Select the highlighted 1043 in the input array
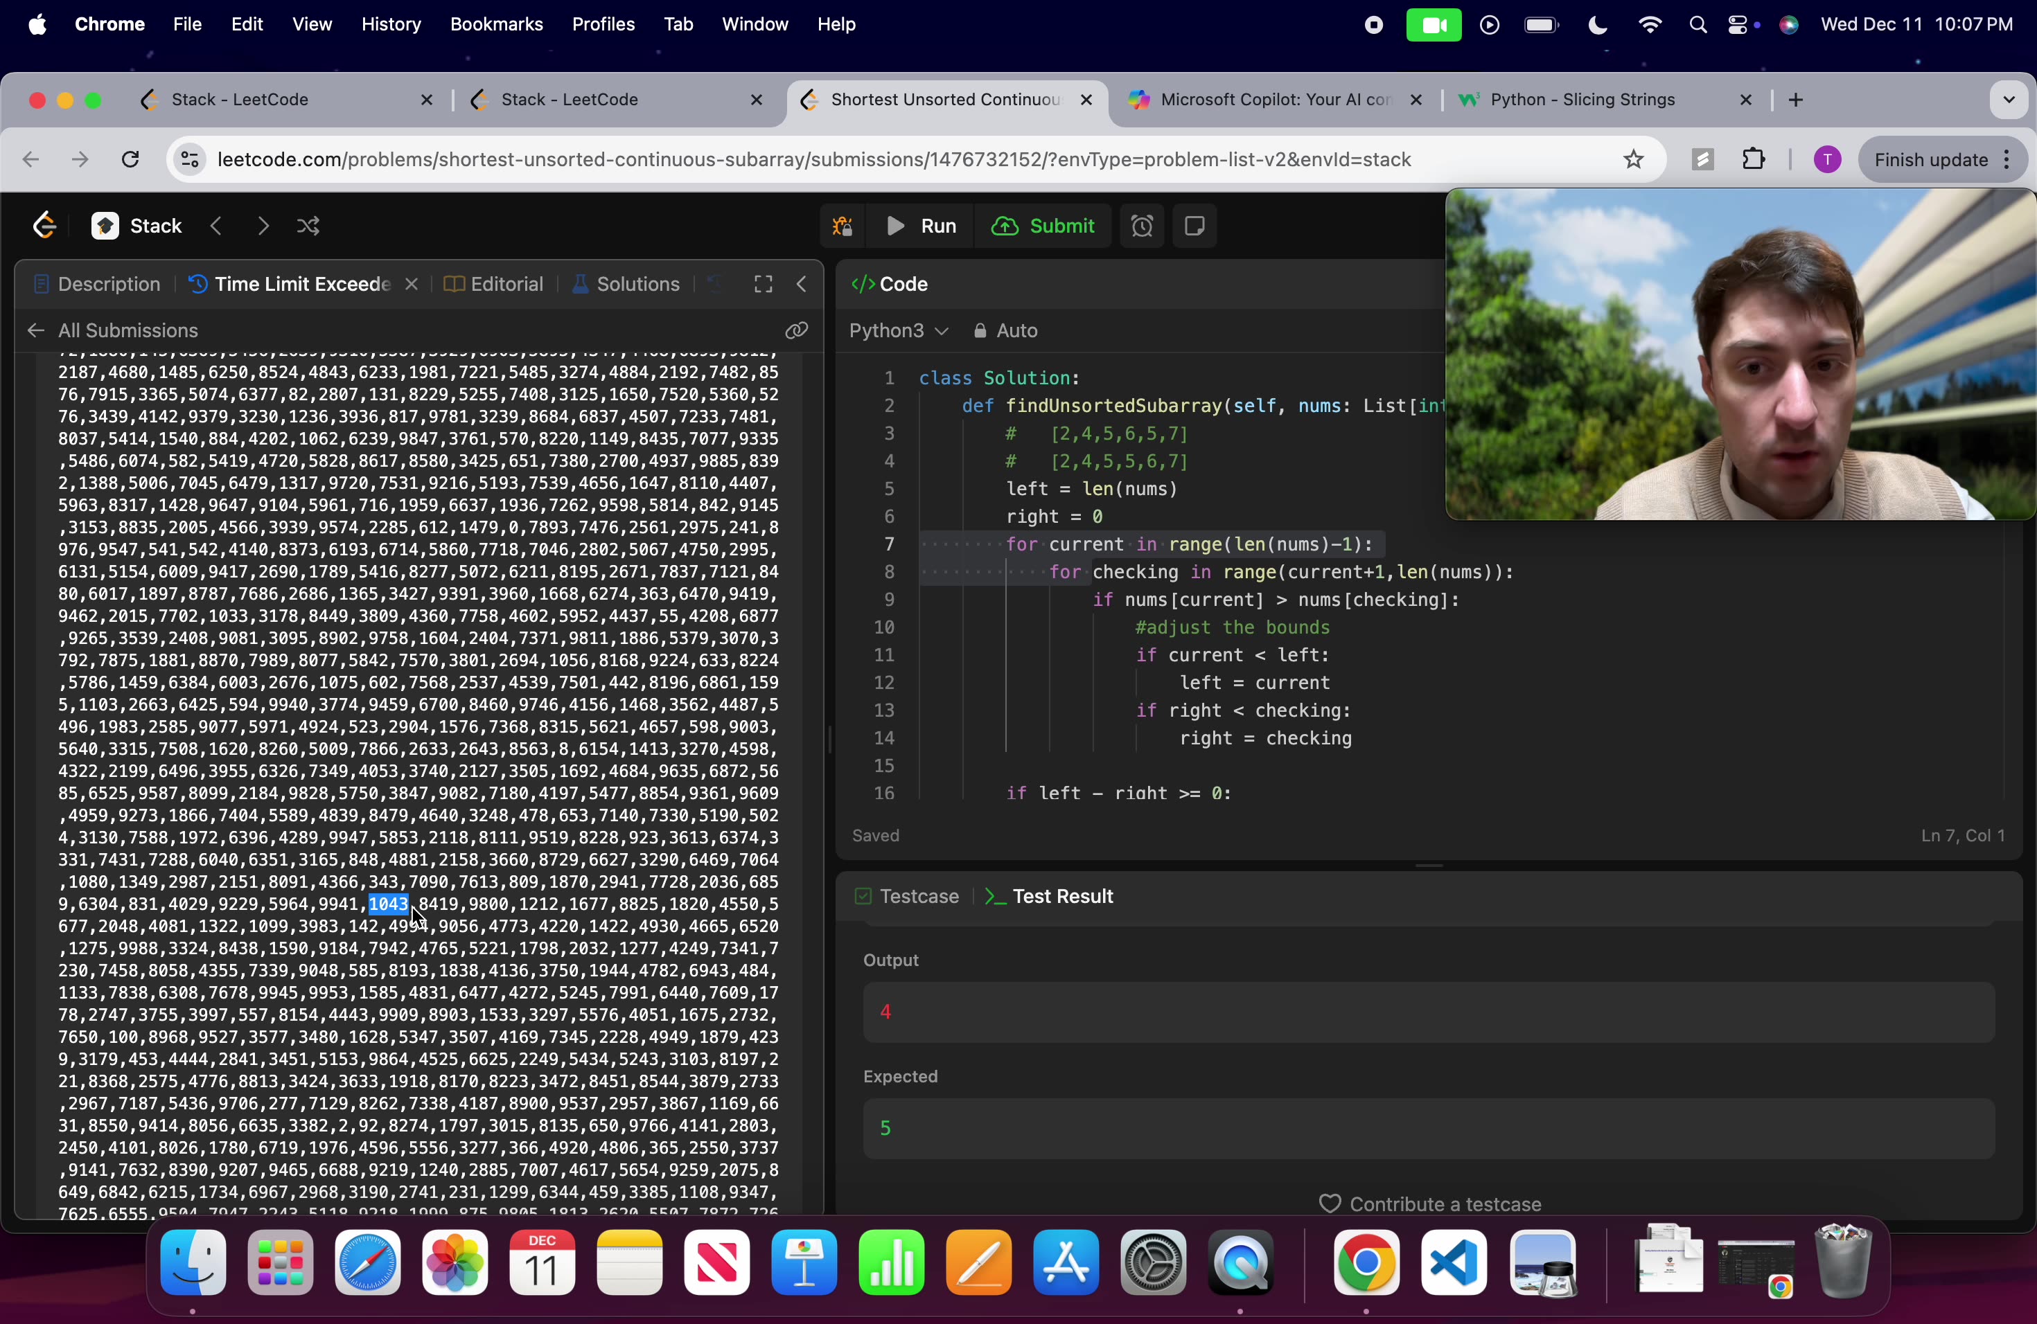 click(388, 904)
